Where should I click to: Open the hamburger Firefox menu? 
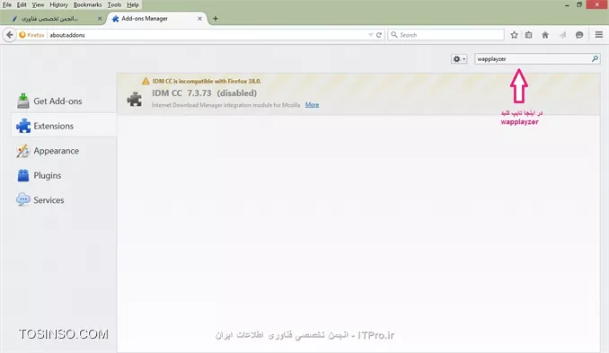[x=599, y=35]
